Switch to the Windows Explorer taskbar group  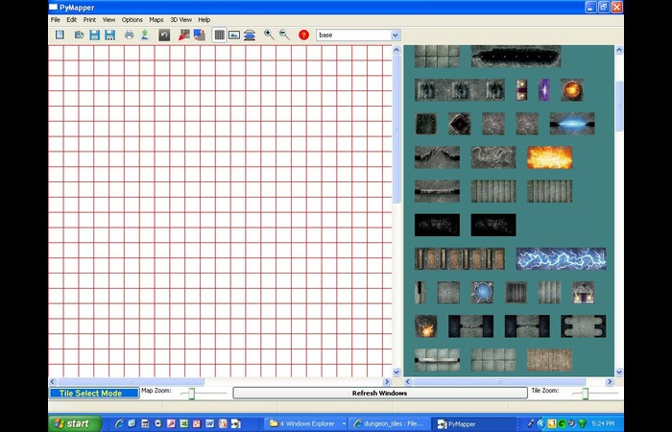(x=306, y=423)
